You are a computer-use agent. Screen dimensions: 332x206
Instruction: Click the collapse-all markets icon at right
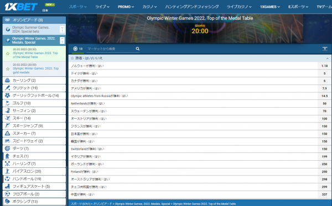325,49
